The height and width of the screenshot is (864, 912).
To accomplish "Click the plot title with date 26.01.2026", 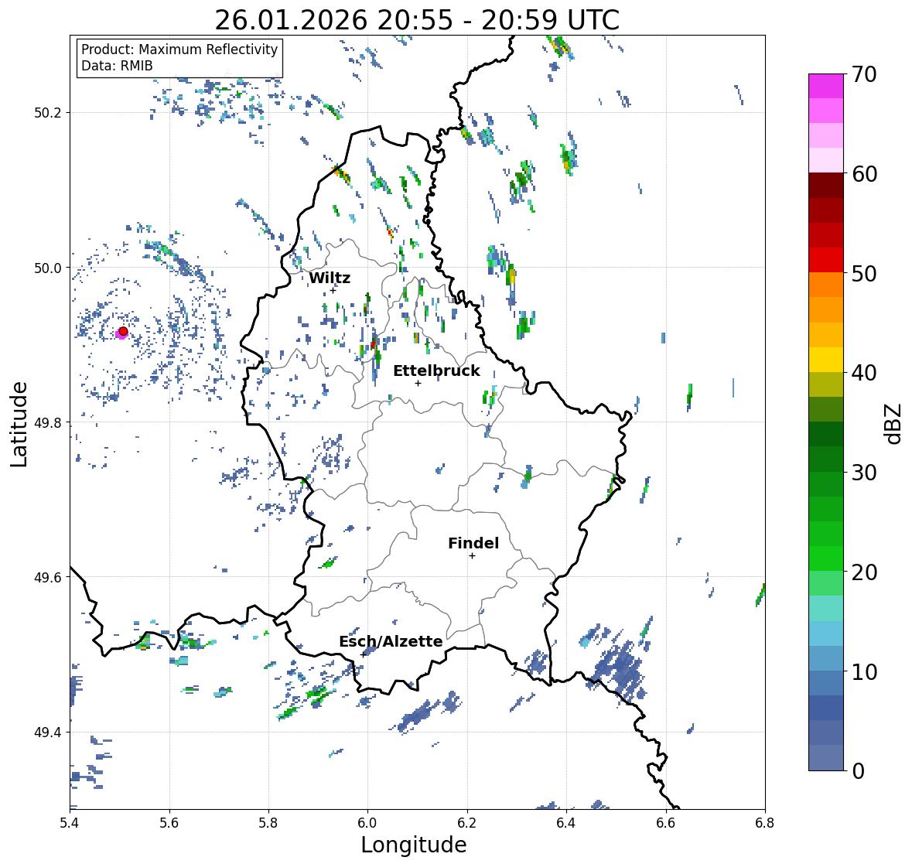I will 417,20.
